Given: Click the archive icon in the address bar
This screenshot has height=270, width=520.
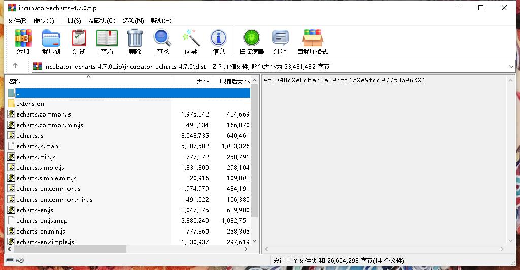Looking at the screenshot, I should [38, 66].
